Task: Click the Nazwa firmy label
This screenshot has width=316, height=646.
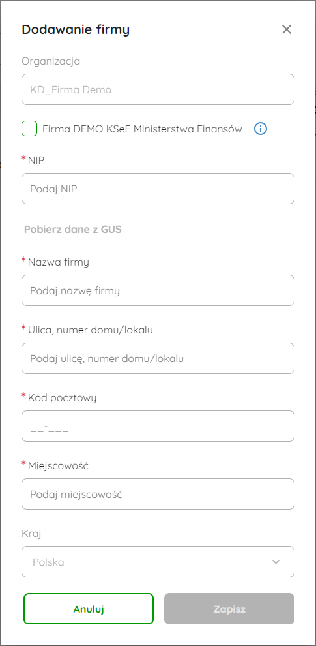Action: 59,262
